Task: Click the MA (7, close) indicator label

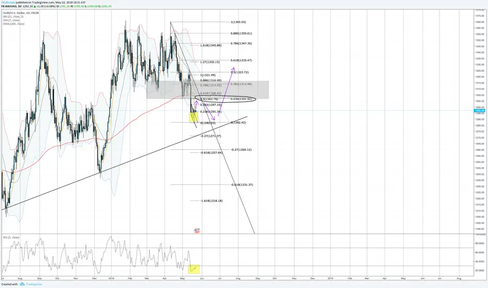Action: (12, 20)
